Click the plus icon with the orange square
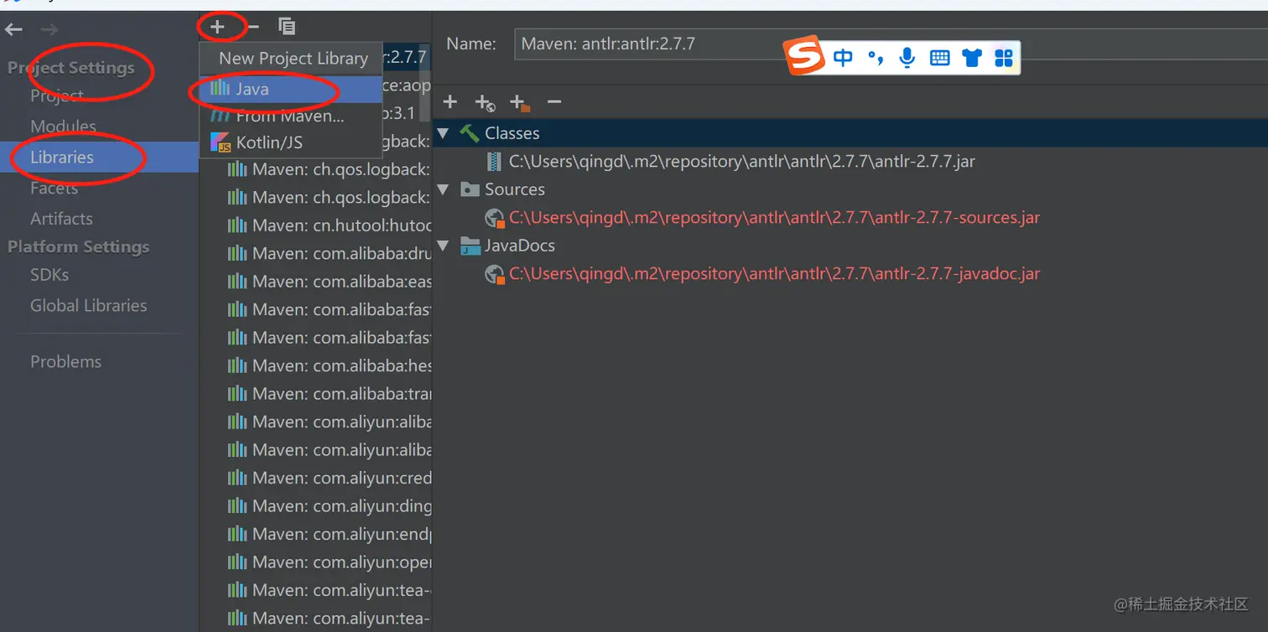This screenshot has height=632, width=1268. [x=520, y=102]
